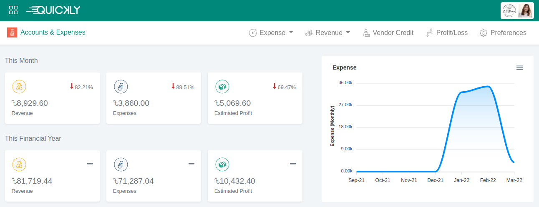Click the financial year Estimated Profit icon

[222, 165]
